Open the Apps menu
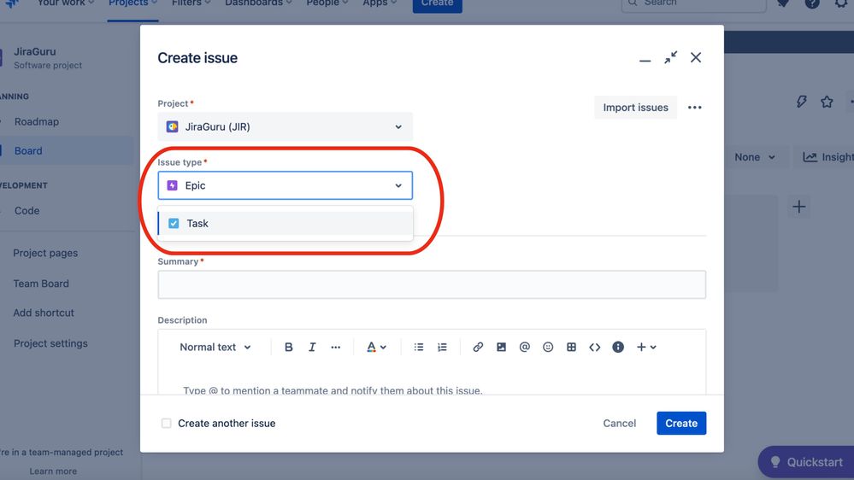The height and width of the screenshot is (480, 854). (x=380, y=3)
